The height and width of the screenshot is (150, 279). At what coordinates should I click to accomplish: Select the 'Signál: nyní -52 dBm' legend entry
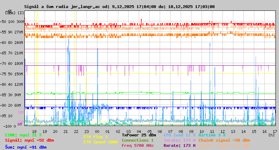point(29,140)
